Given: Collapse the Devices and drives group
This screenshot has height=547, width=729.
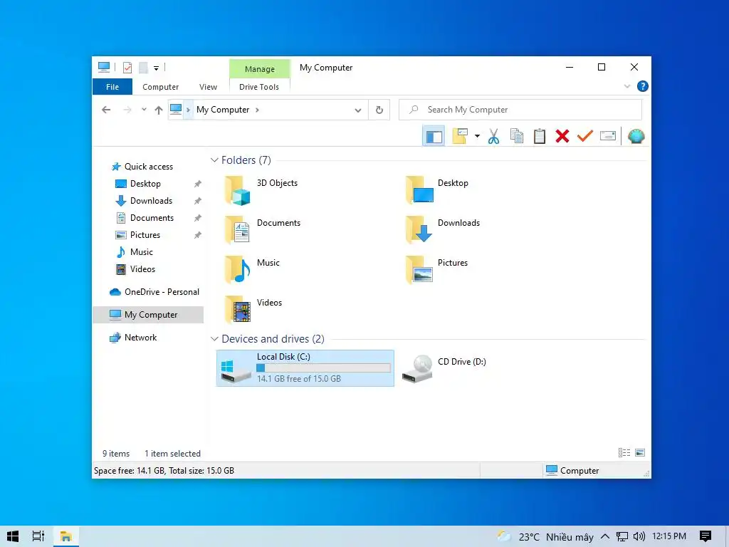Looking at the screenshot, I should tap(214, 339).
